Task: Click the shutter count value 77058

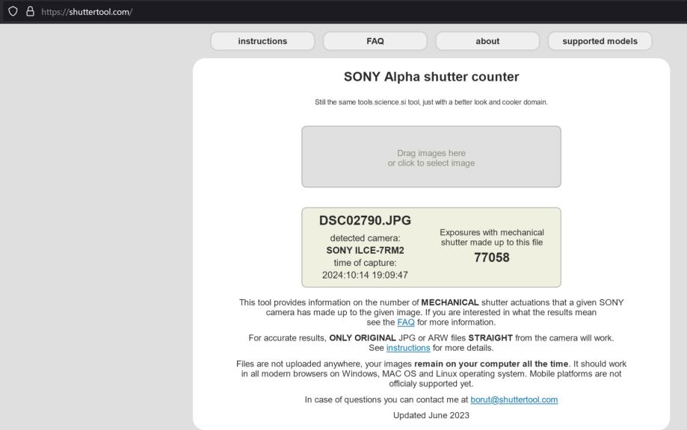Action: pyautogui.click(x=492, y=258)
